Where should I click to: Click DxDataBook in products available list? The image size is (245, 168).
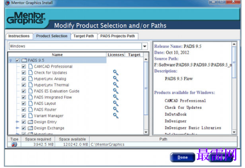click(175, 114)
